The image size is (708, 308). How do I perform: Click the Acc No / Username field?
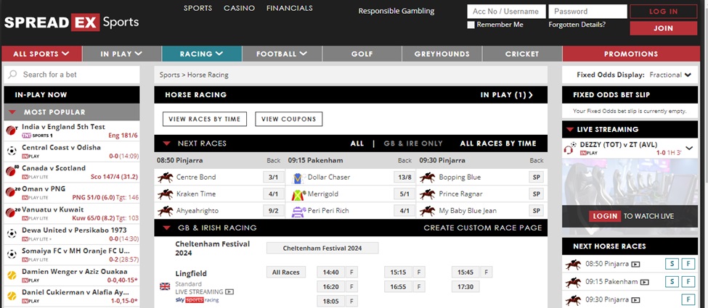(505, 12)
